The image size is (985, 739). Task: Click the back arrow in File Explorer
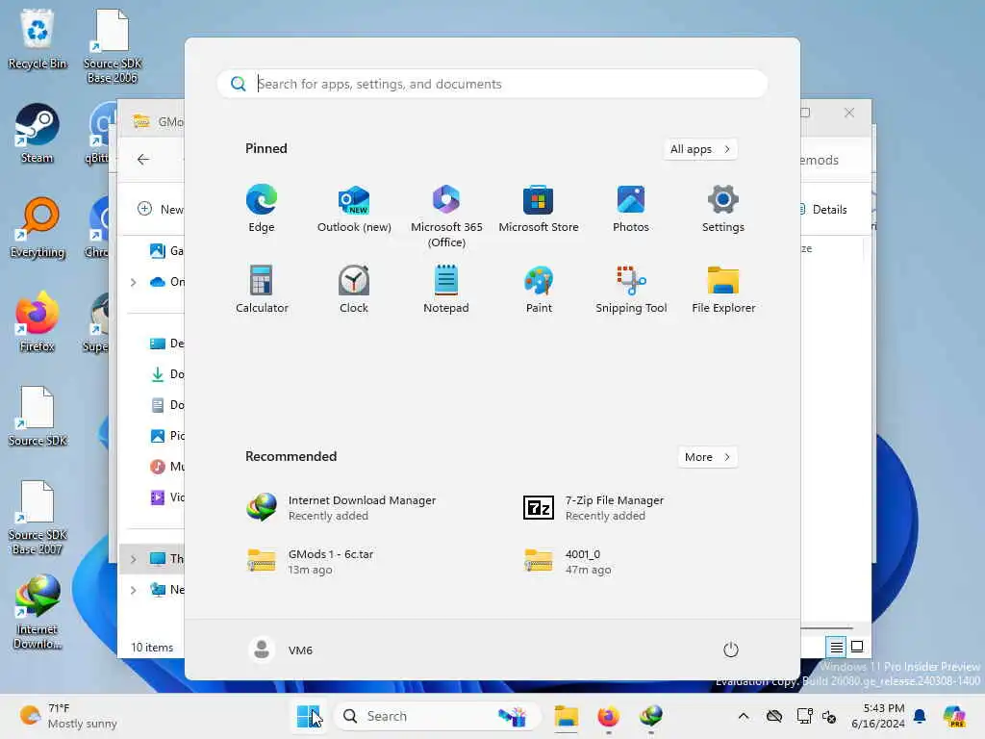(143, 159)
